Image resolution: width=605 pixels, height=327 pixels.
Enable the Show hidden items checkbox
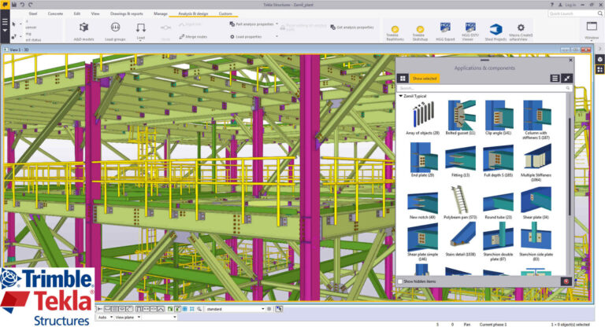pos(400,281)
